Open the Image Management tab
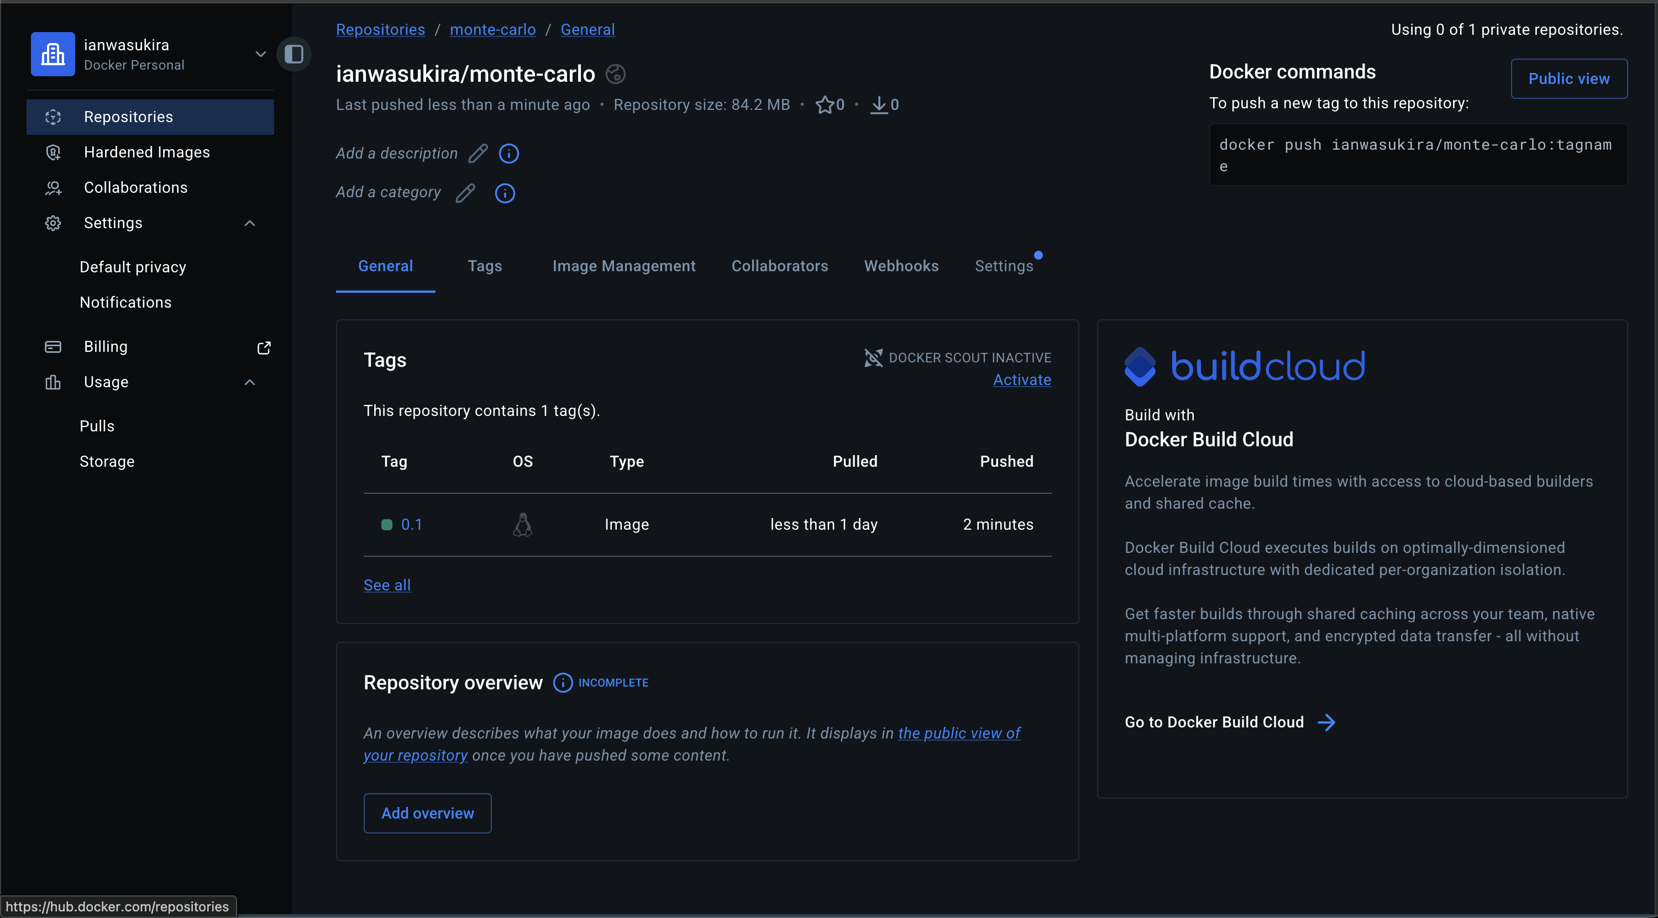 (623, 266)
